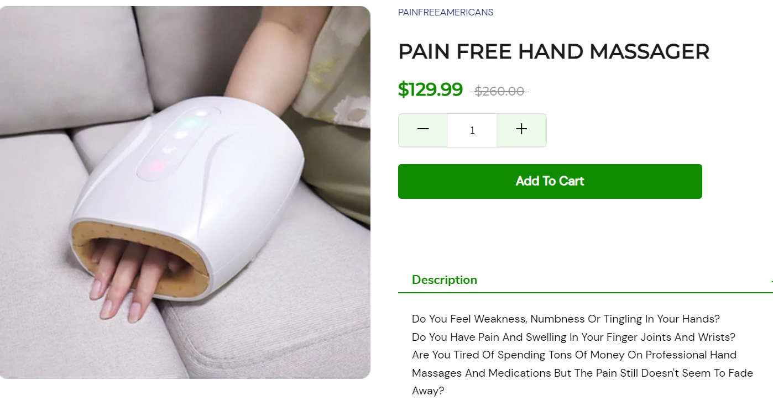Viewport: 773px width, 401px height.
Task: Open the PAINFREEAMERICANS vendor link
Action: pos(446,12)
